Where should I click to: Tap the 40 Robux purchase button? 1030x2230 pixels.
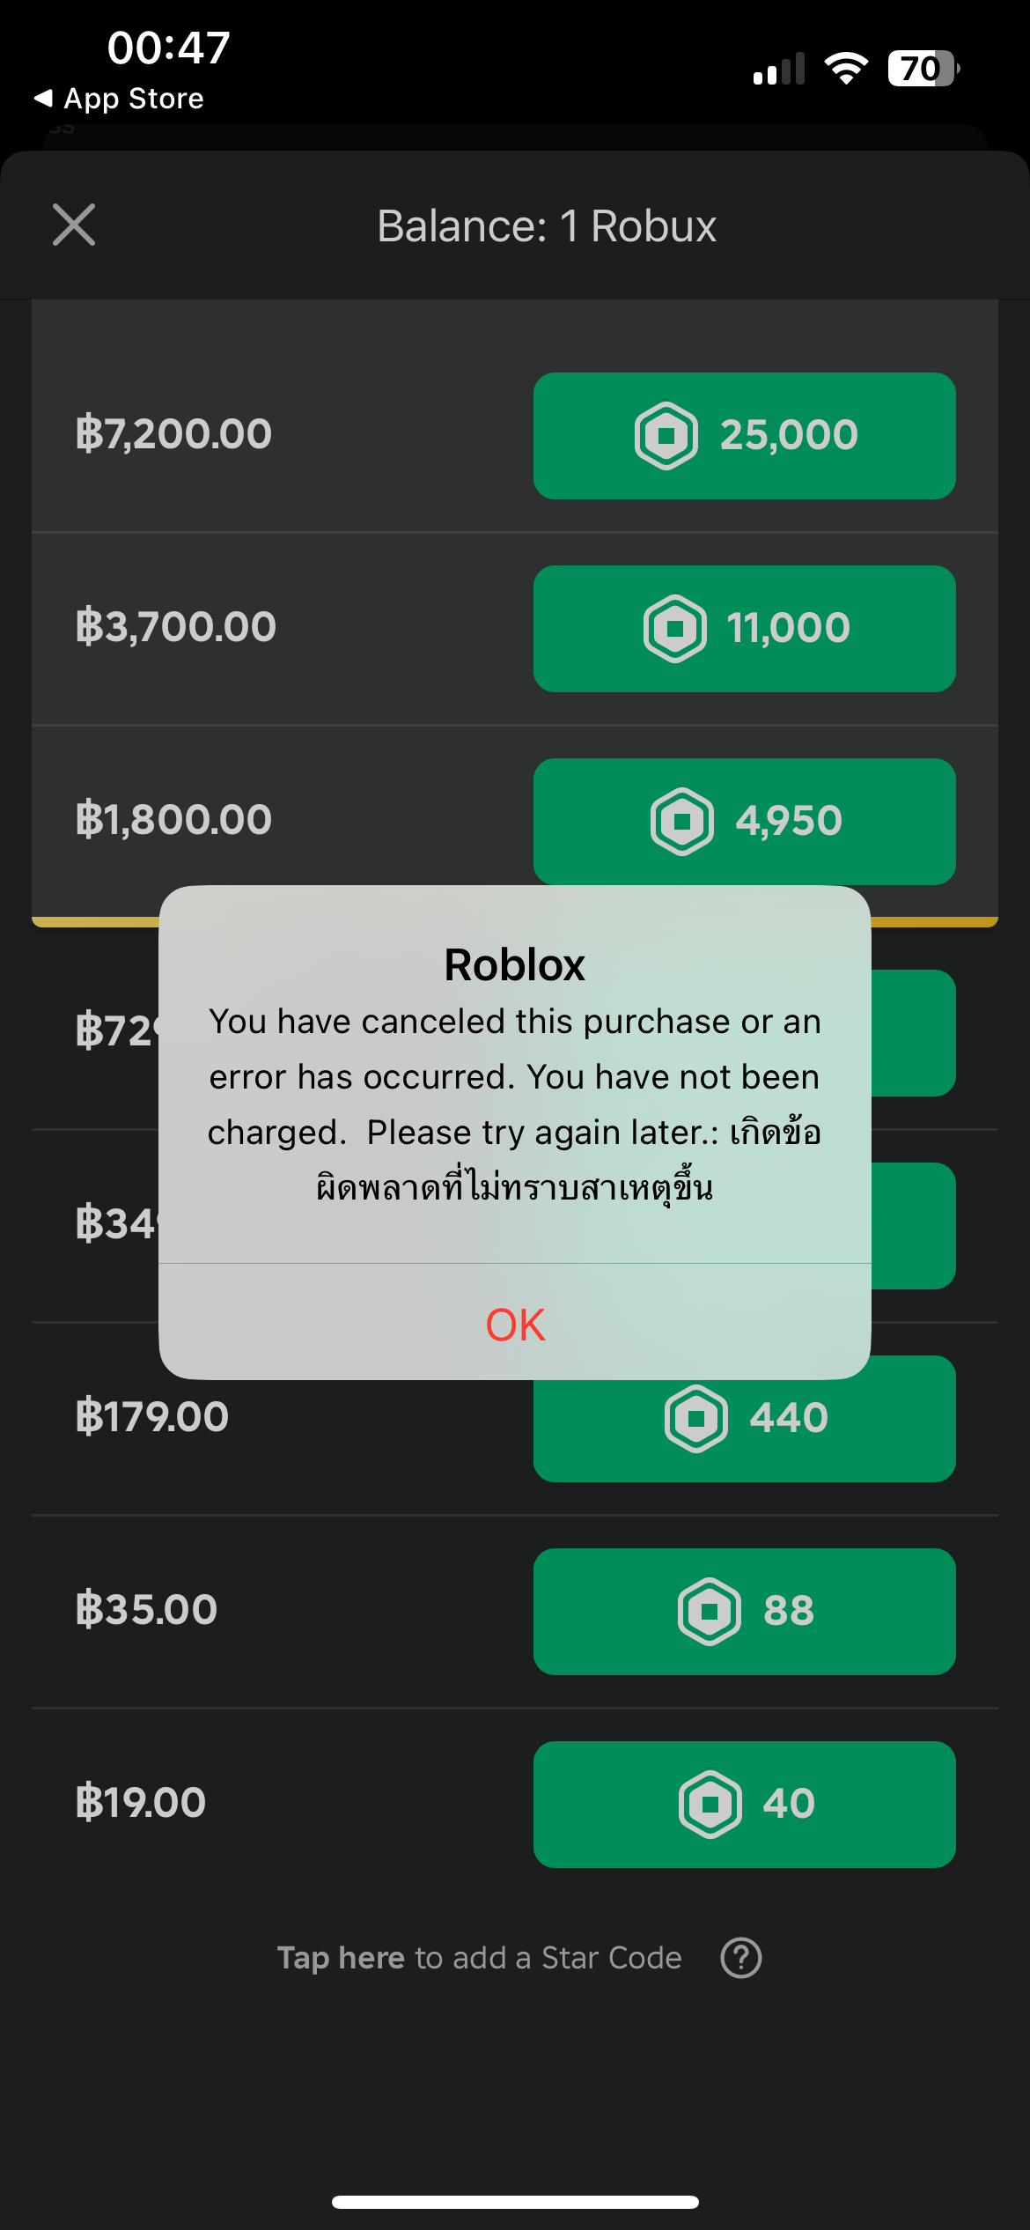click(744, 1804)
